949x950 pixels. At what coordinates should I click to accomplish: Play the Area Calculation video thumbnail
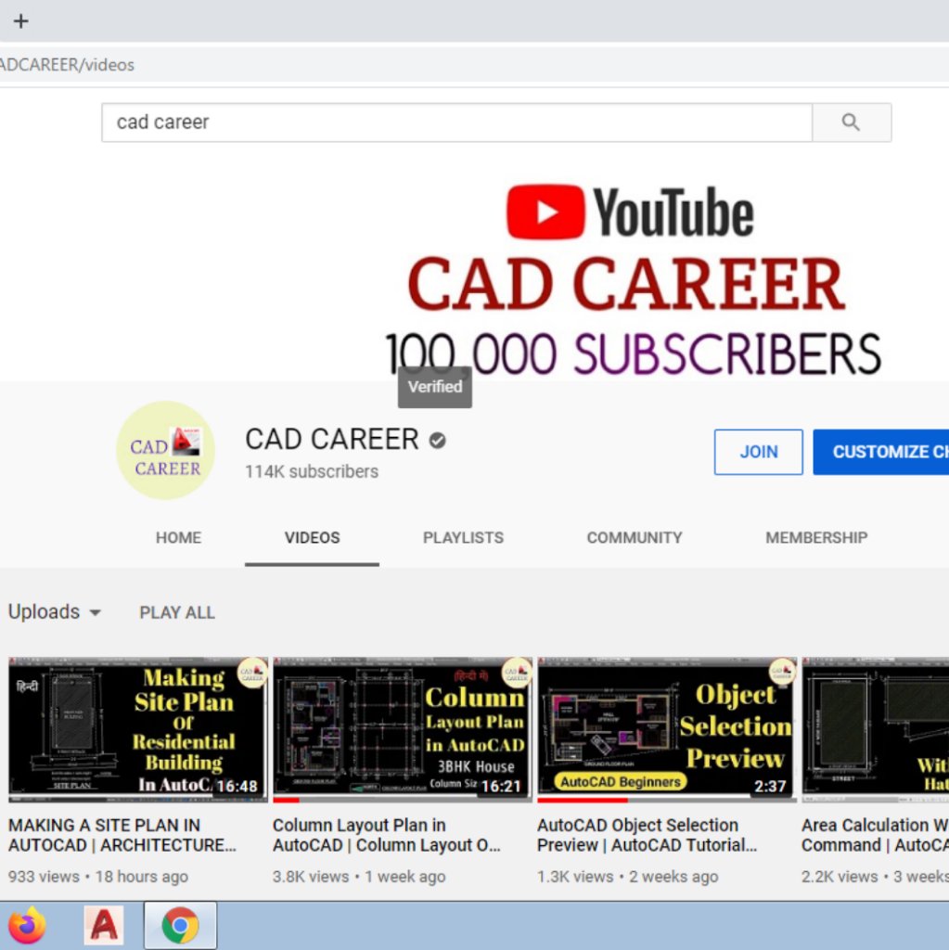875,729
